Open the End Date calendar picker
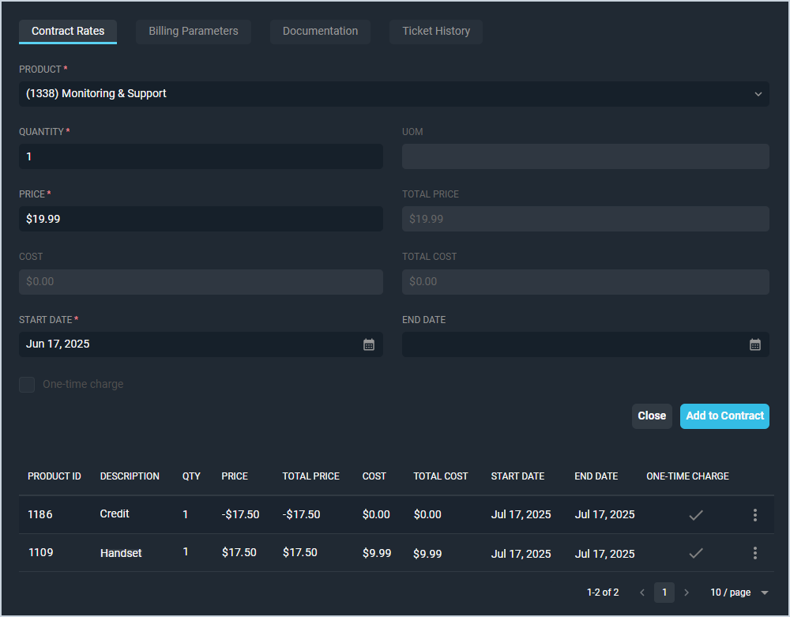790x617 pixels. (x=754, y=344)
